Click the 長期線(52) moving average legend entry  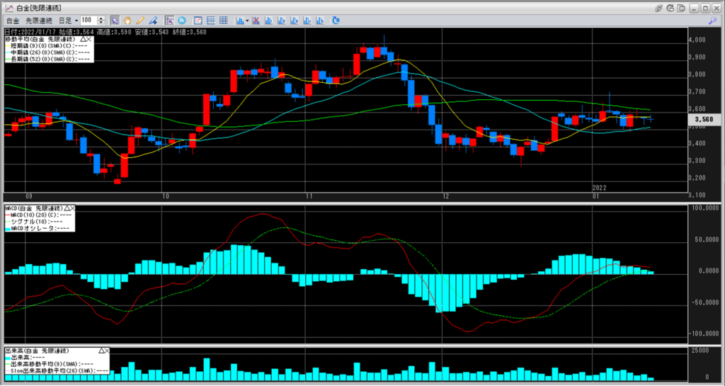pyautogui.click(x=49, y=59)
